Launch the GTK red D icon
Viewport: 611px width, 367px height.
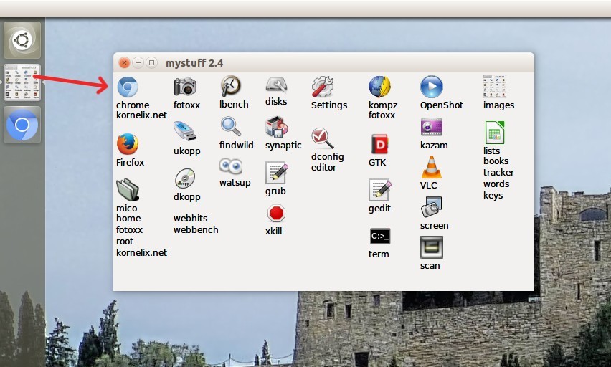(x=379, y=145)
